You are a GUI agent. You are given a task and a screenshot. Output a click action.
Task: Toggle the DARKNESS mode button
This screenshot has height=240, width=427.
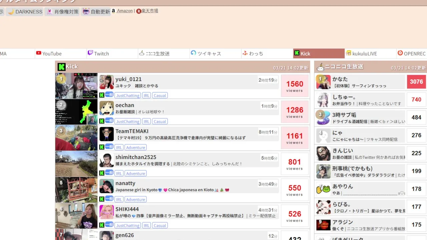click(x=25, y=12)
